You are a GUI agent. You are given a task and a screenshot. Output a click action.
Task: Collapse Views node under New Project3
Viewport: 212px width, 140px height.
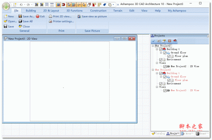point(157,87)
